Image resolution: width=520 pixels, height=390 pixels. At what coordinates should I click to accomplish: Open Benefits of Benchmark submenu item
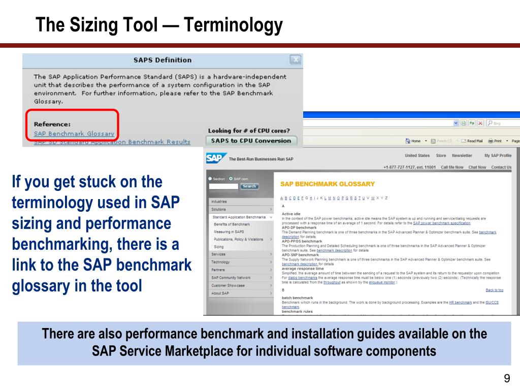(232, 224)
